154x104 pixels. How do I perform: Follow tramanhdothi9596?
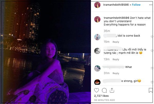point(136,5)
